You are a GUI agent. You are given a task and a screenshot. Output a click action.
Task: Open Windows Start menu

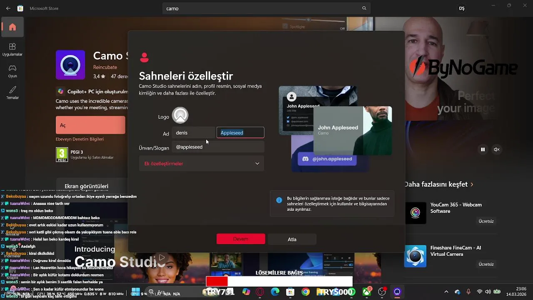point(136,292)
